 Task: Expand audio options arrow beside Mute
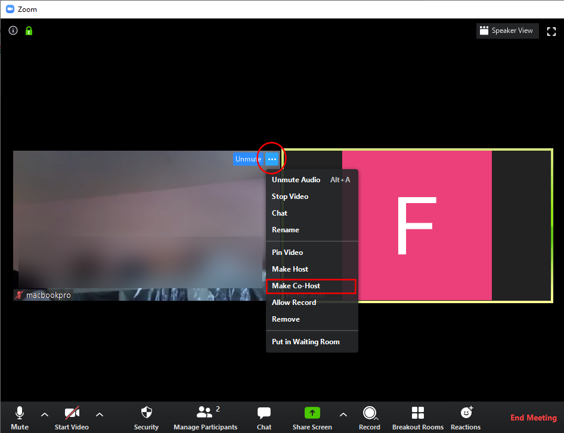click(x=44, y=415)
